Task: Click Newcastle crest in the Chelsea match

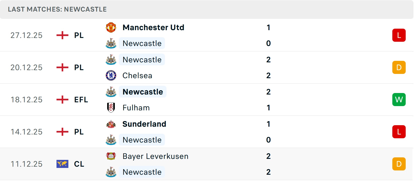Action: click(111, 60)
